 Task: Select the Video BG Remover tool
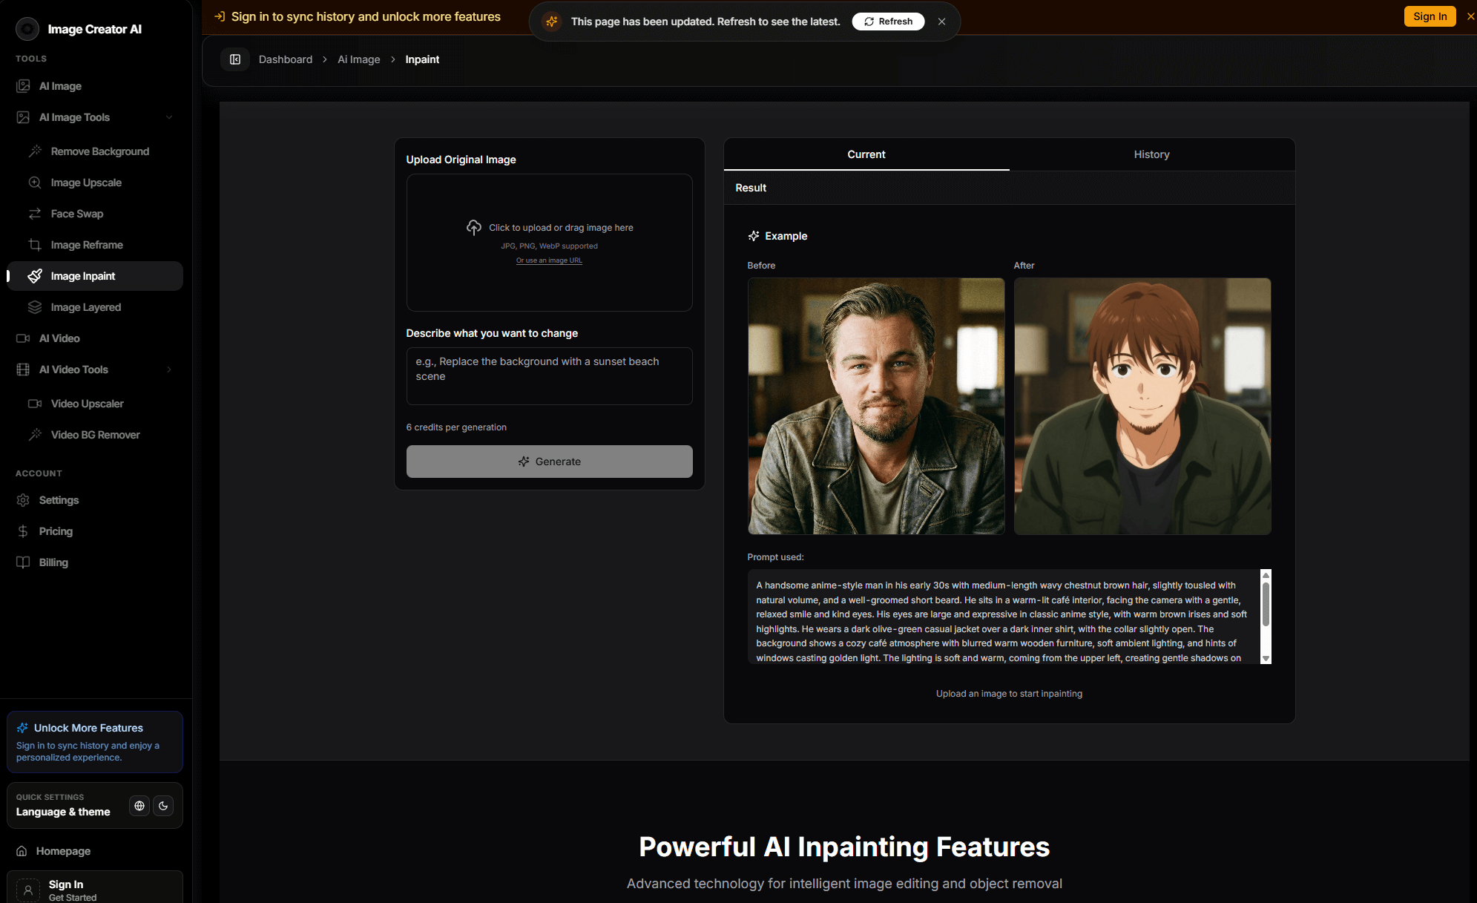tap(95, 435)
